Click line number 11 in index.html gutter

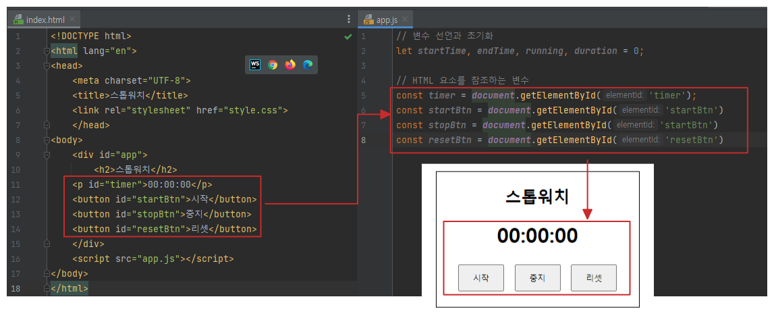pos(16,184)
